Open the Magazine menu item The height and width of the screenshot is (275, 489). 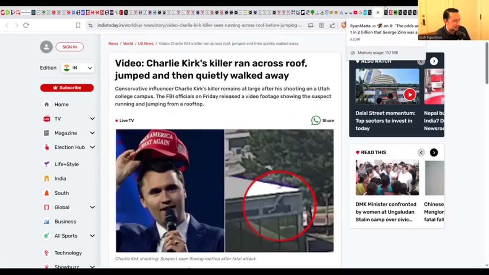coord(66,133)
